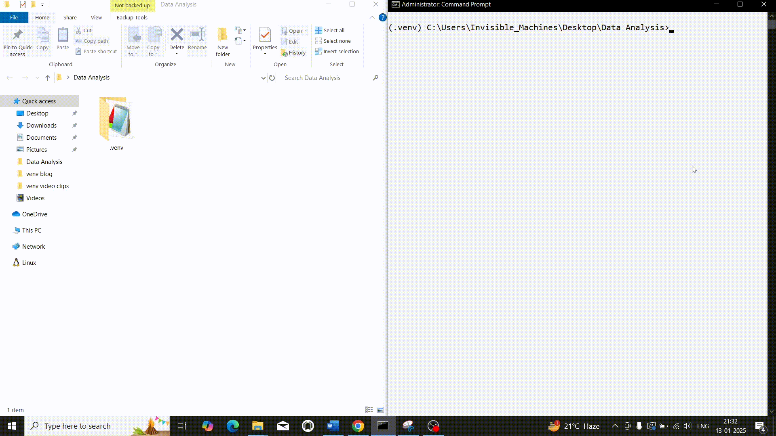Launch Microsoft Edge from taskbar
The image size is (776, 436).
click(x=233, y=426)
